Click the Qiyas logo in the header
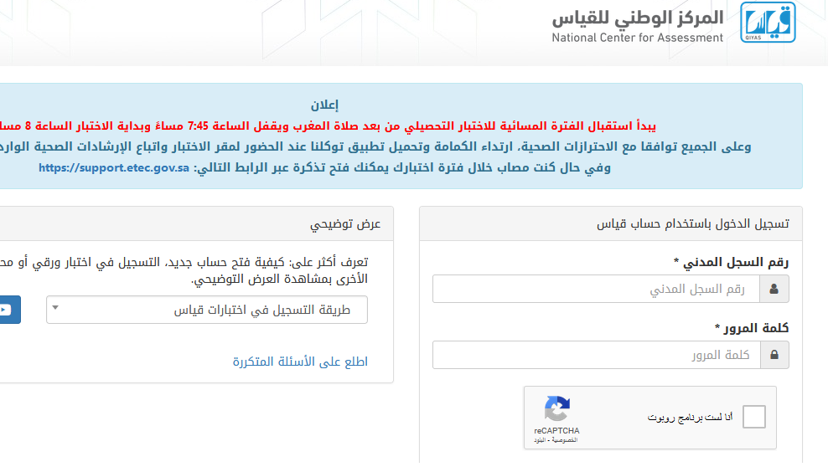This screenshot has width=828, height=472. 768,22
